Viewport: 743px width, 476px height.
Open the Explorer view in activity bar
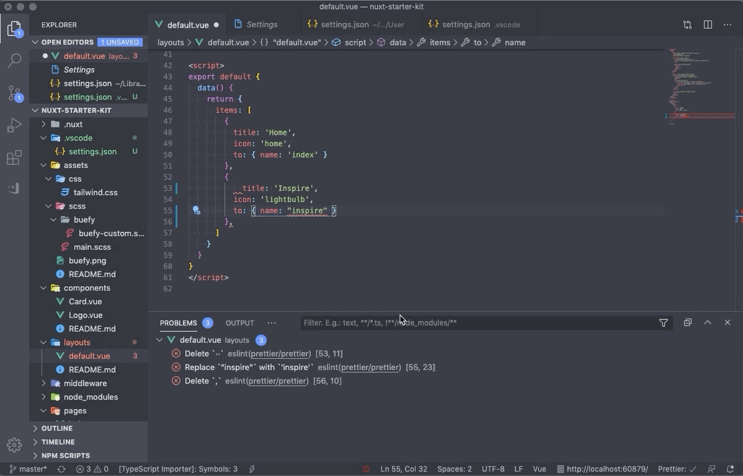point(14,29)
